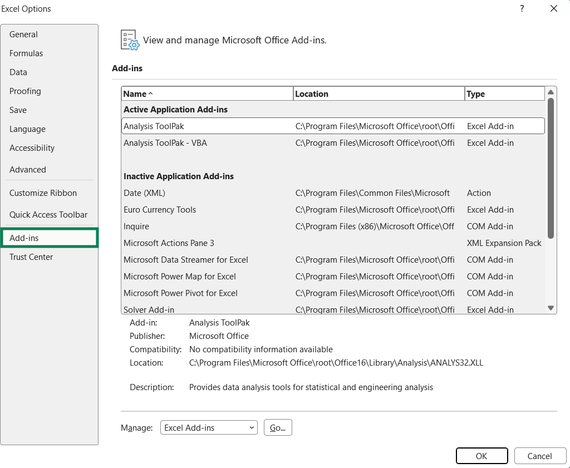Select the Analysis ToolPak row

tap(333, 126)
